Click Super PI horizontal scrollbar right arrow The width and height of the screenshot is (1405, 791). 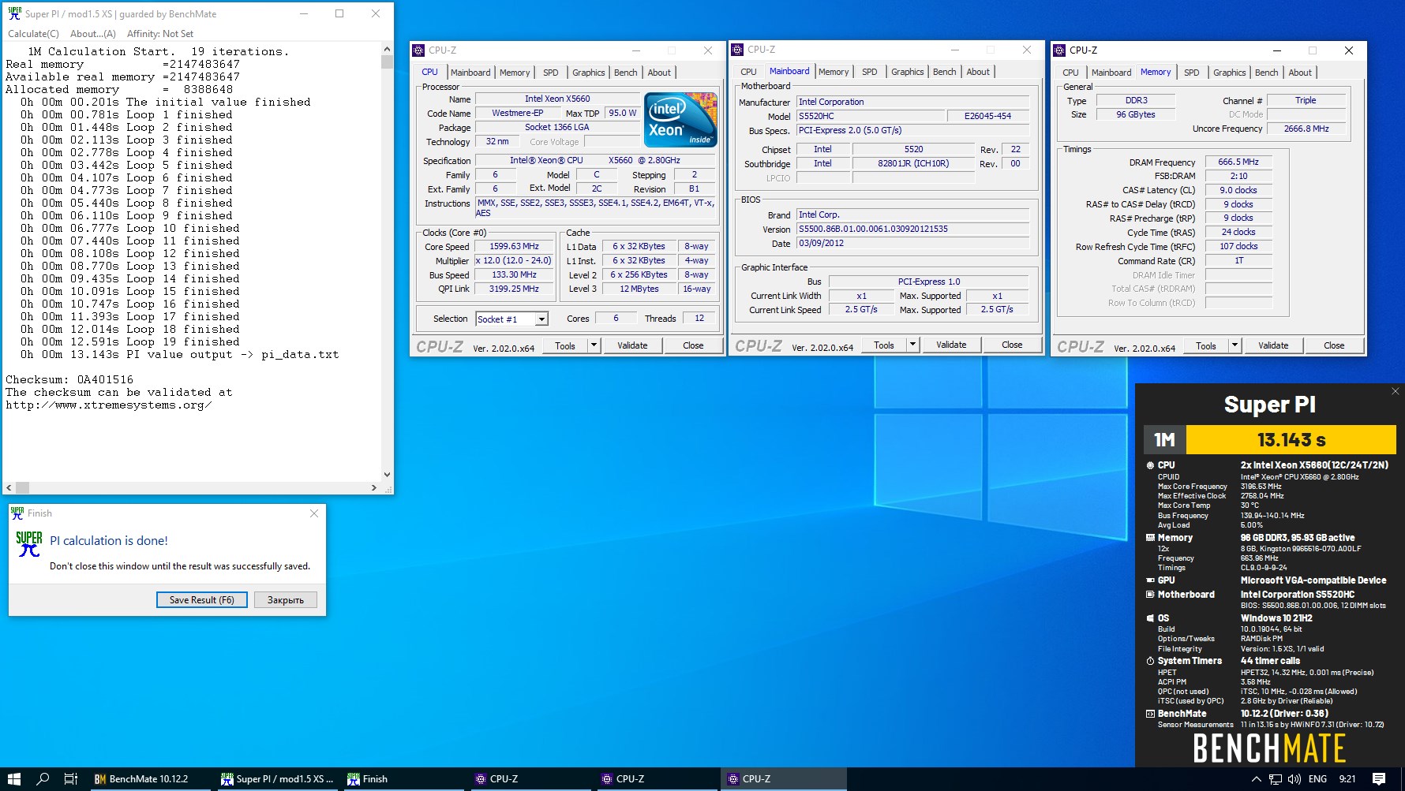tap(373, 488)
